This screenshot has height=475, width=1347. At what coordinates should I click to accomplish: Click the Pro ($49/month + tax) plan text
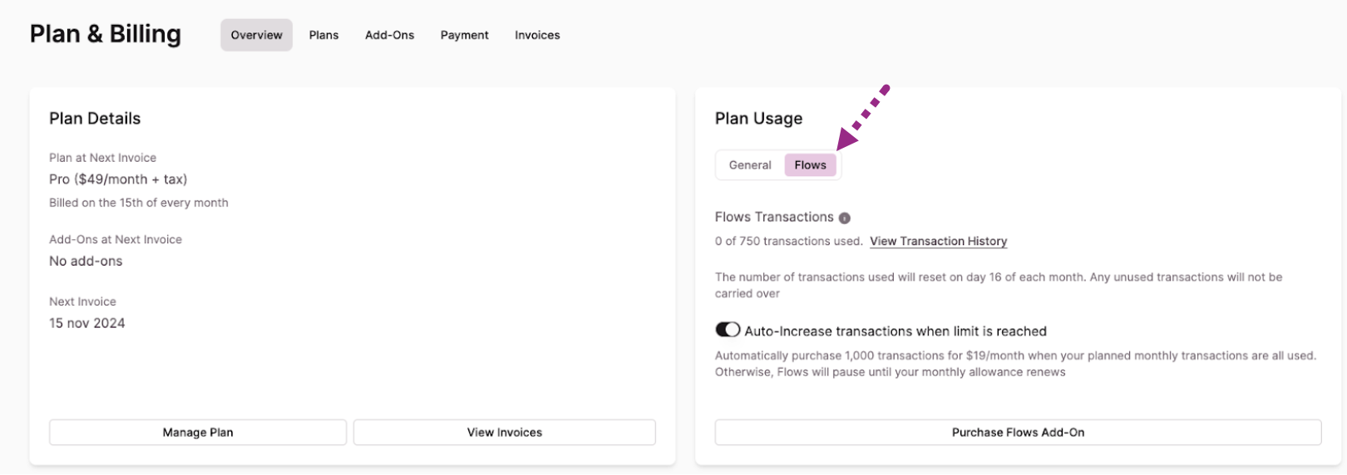pos(118,179)
